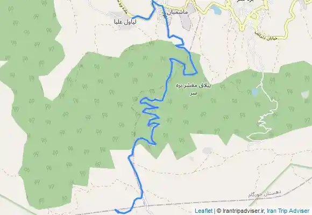Viewport: 312px width, 215px height.
Task: Open the Iran Trip Adviser link
Action: [x=288, y=211]
